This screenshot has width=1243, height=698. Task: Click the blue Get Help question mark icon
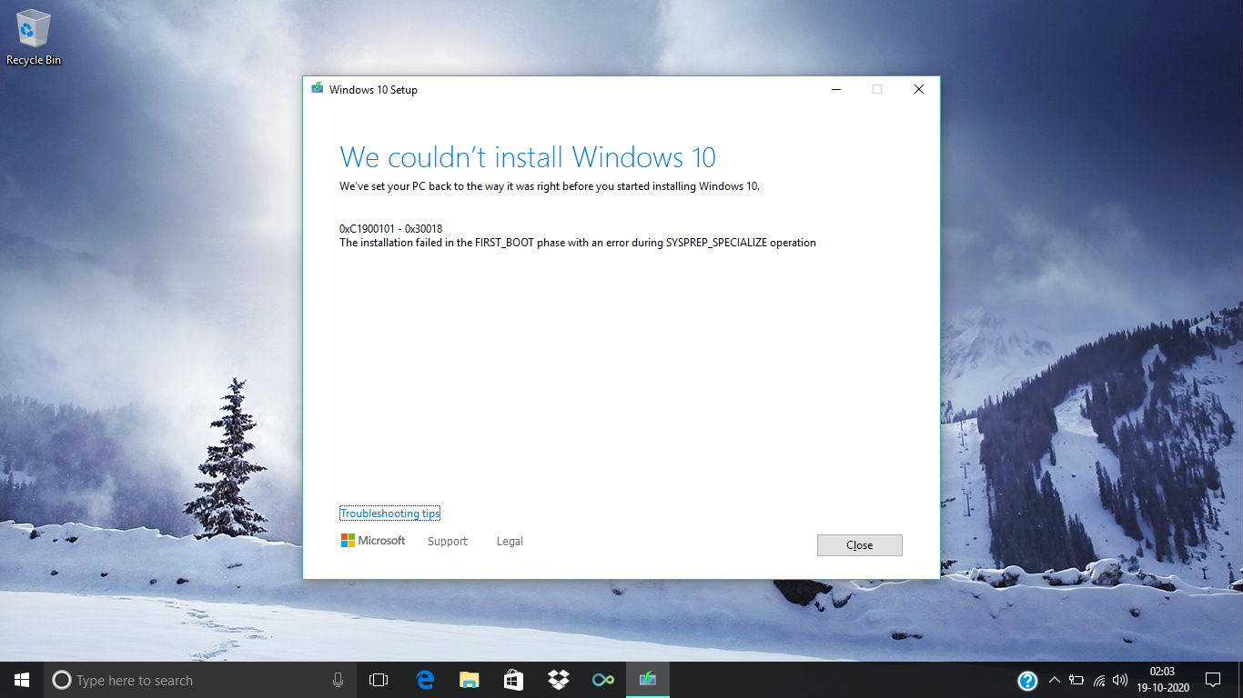tap(1027, 681)
